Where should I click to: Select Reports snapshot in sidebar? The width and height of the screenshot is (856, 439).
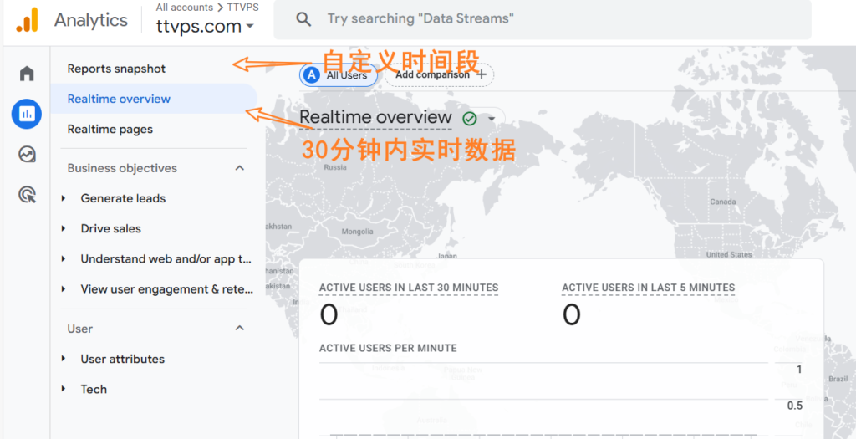click(x=116, y=69)
